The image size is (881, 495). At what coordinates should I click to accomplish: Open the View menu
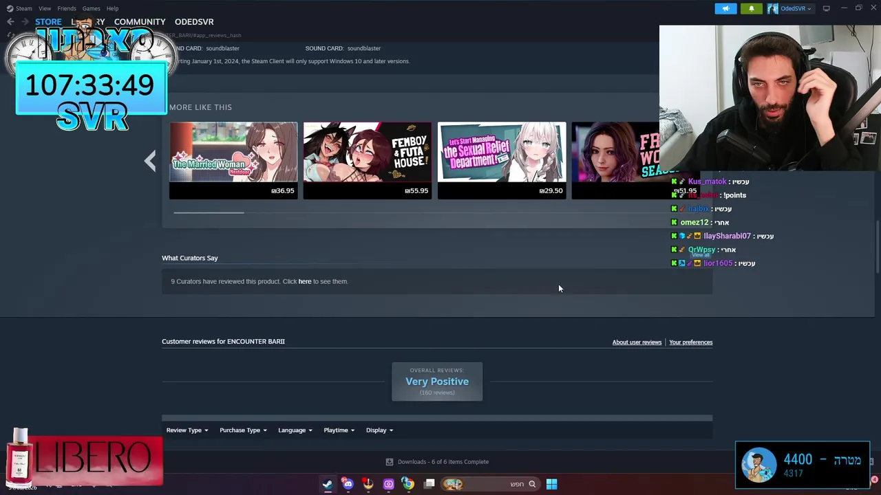(x=45, y=8)
